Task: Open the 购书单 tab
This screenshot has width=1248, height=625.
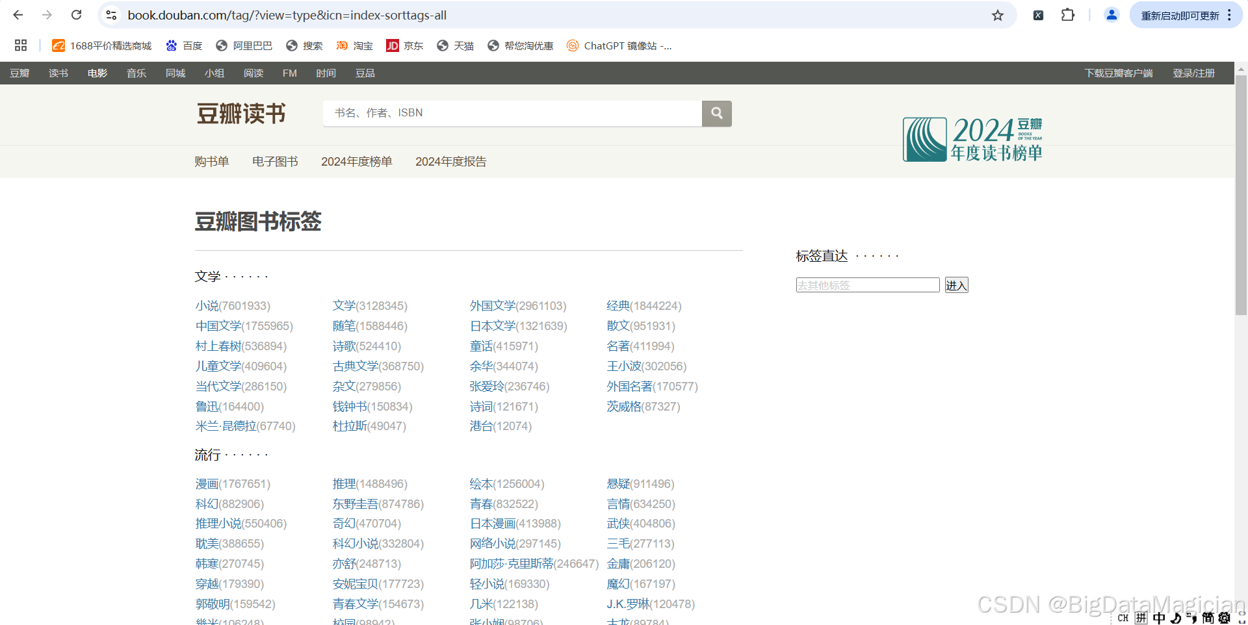Action: [x=212, y=161]
